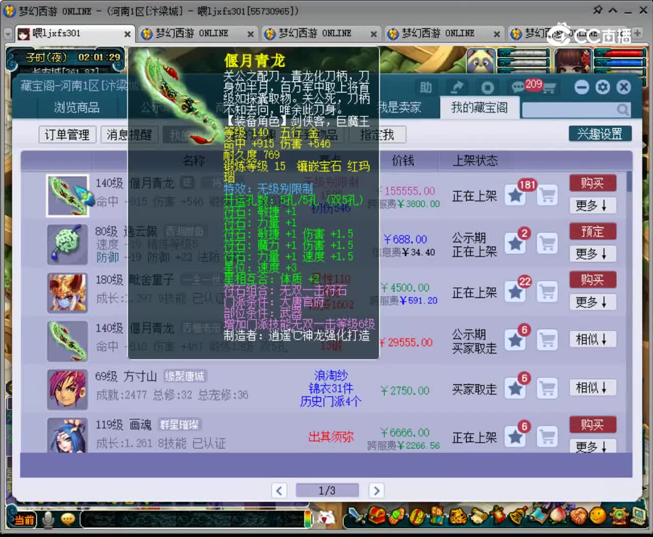The width and height of the screenshot is (653, 537).
Task: Switch to 我是卖家 tab
Action: [399, 108]
